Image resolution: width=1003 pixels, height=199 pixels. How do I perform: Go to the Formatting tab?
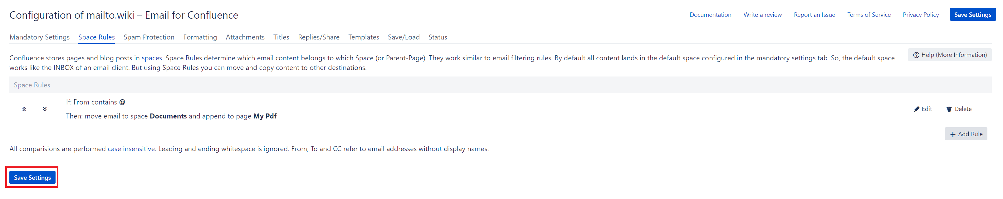pos(200,37)
